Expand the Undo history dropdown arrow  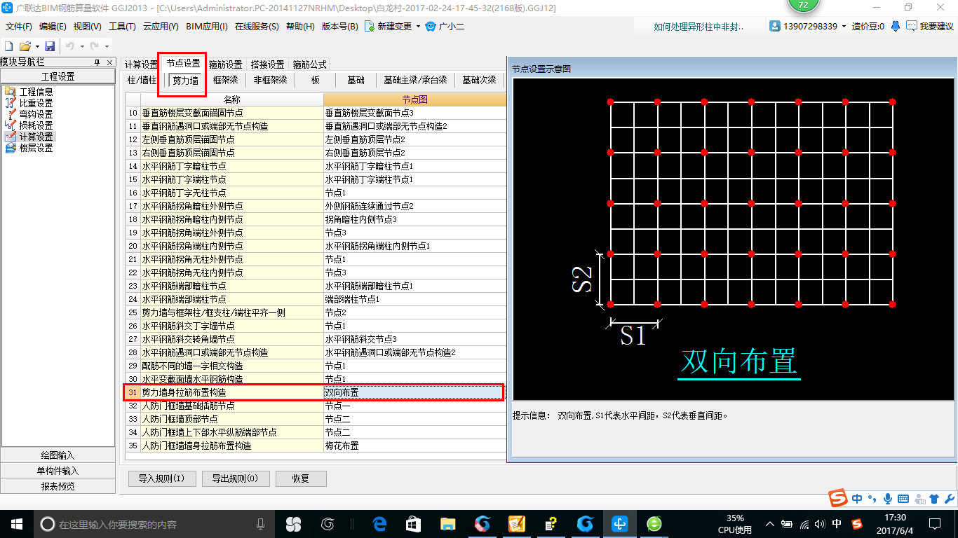81,46
